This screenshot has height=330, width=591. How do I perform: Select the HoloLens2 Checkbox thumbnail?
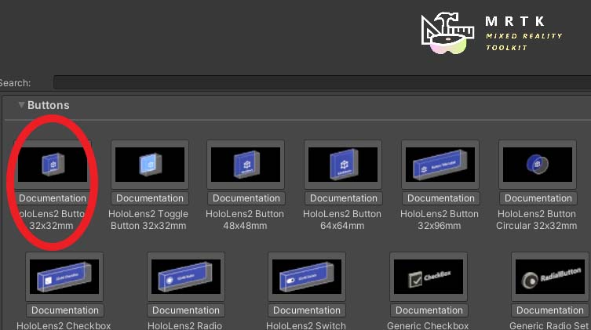pyautogui.click(x=64, y=277)
